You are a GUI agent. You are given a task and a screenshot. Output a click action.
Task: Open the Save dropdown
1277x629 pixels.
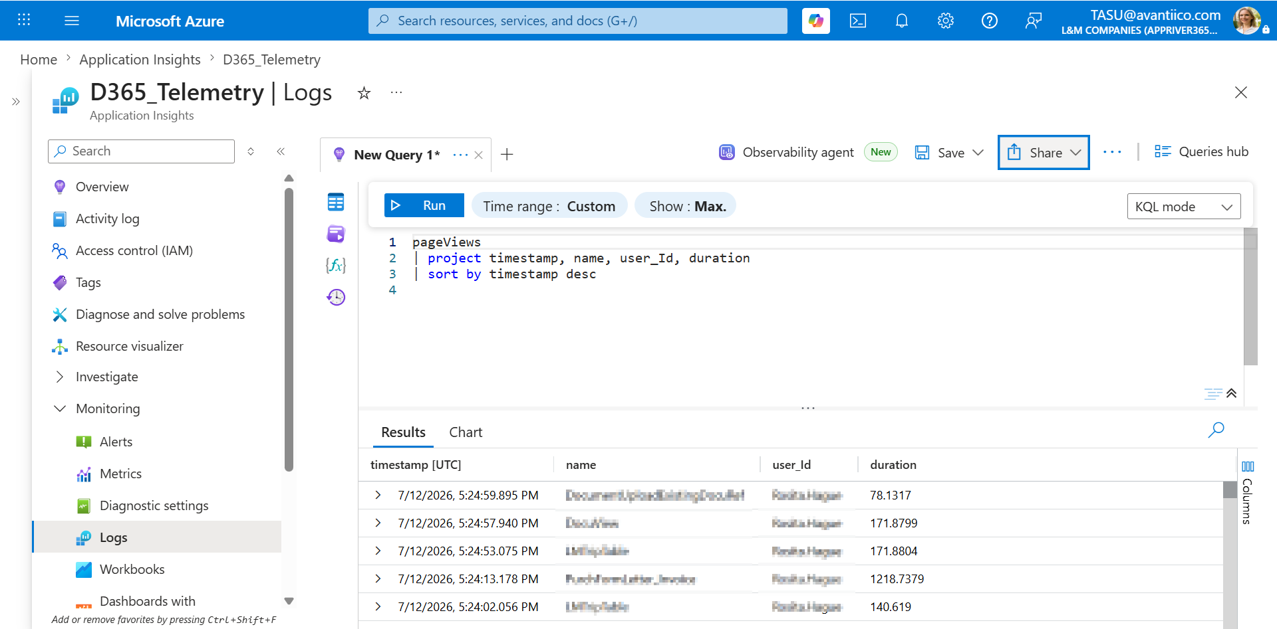click(949, 153)
